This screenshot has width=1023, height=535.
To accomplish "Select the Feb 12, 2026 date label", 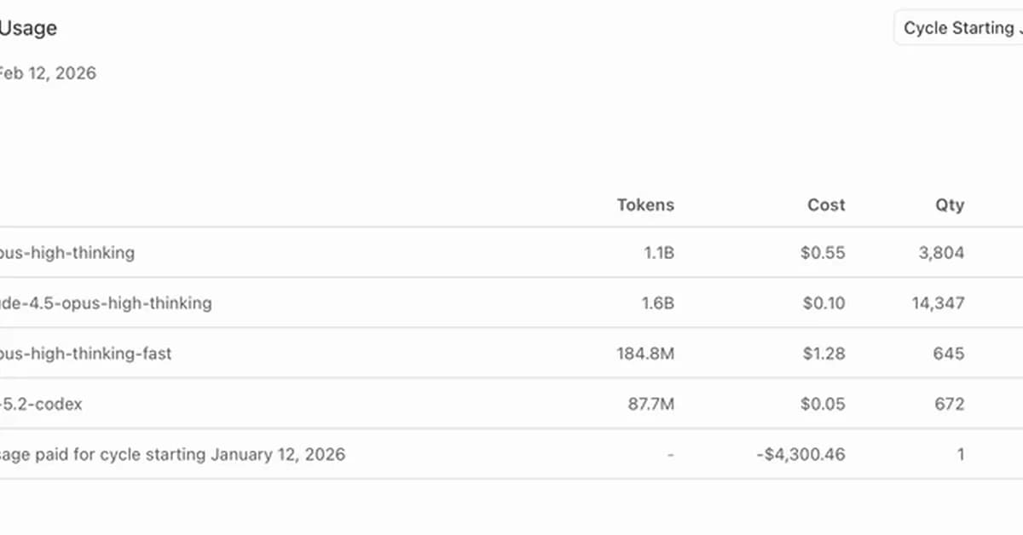I will coord(47,73).
